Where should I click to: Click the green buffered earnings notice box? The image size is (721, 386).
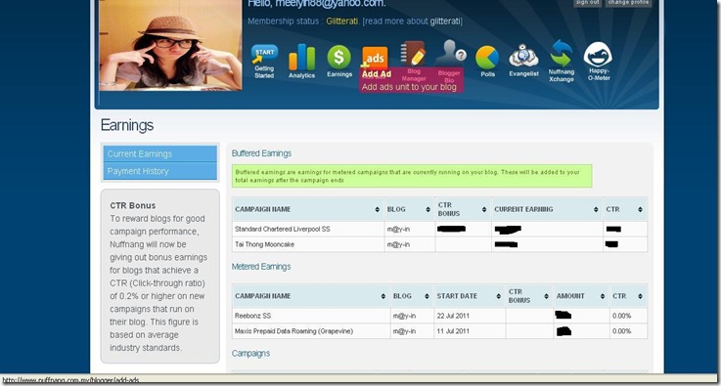pos(412,176)
